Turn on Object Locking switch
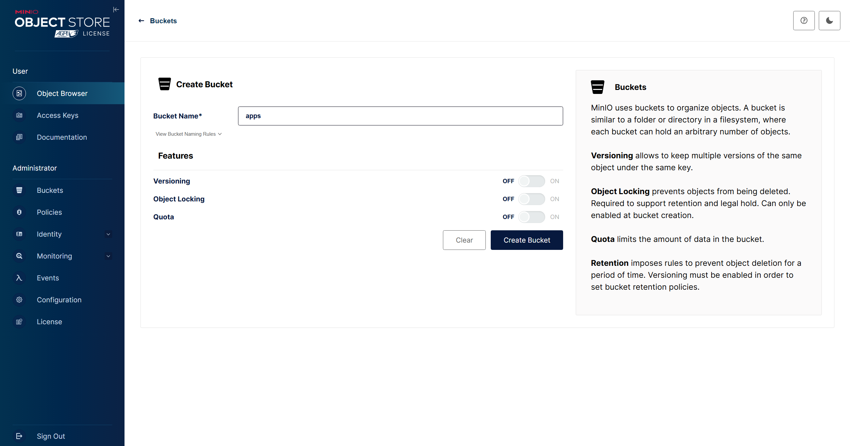The height and width of the screenshot is (446, 850). point(531,199)
